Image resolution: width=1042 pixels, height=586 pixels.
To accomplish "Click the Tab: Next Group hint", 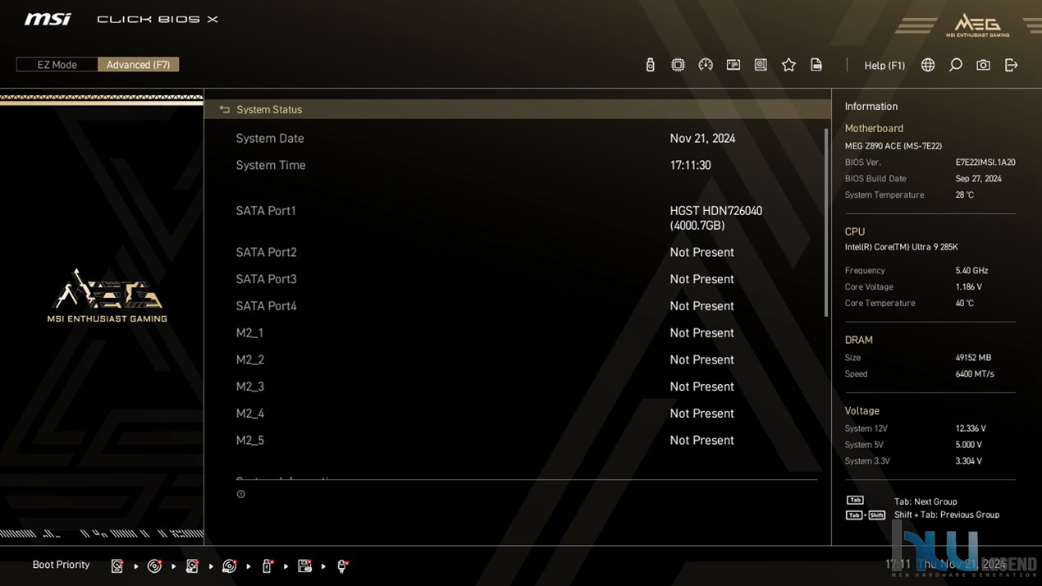I will point(925,501).
